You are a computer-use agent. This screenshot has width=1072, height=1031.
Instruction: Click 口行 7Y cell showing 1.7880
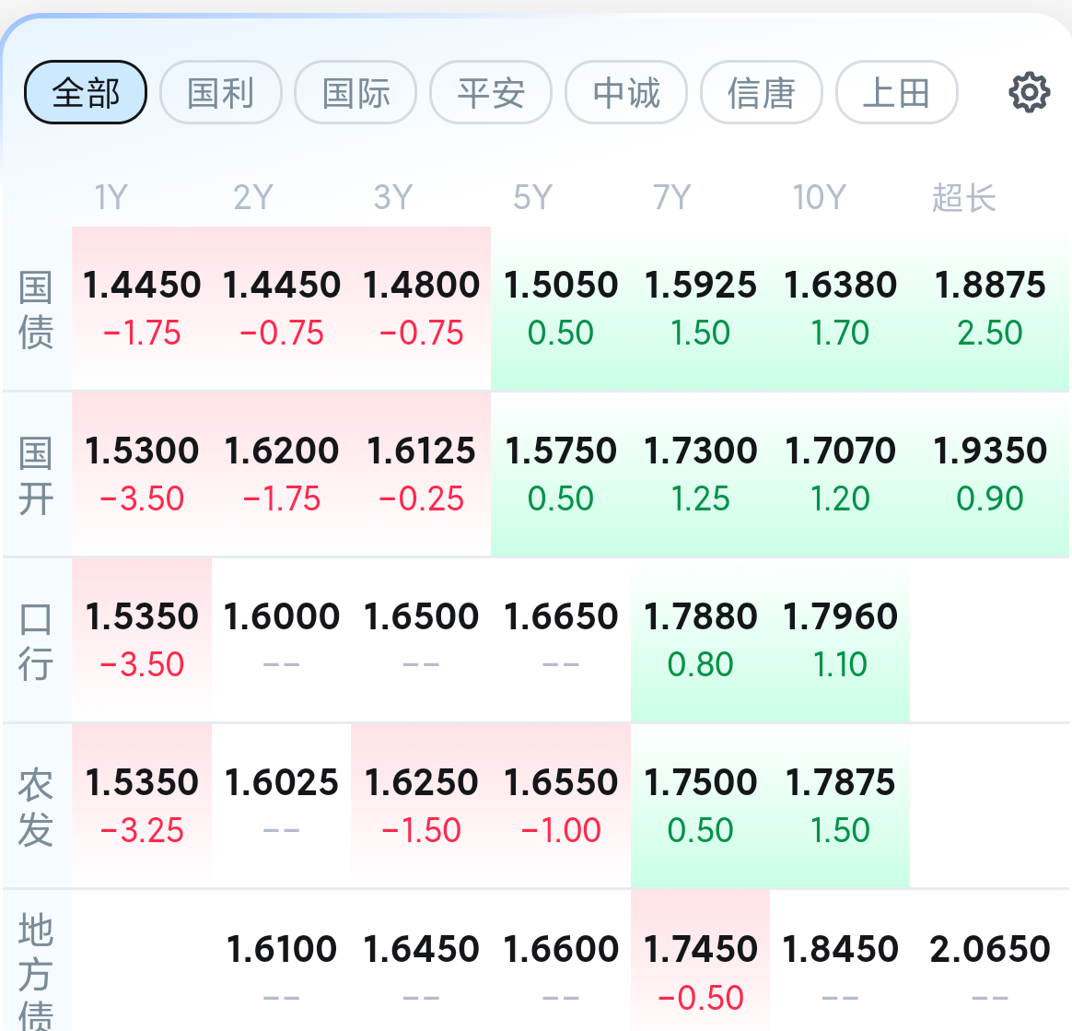pyautogui.click(x=700, y=640)
